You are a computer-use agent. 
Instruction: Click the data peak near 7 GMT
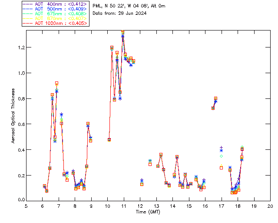coord(56,83)
